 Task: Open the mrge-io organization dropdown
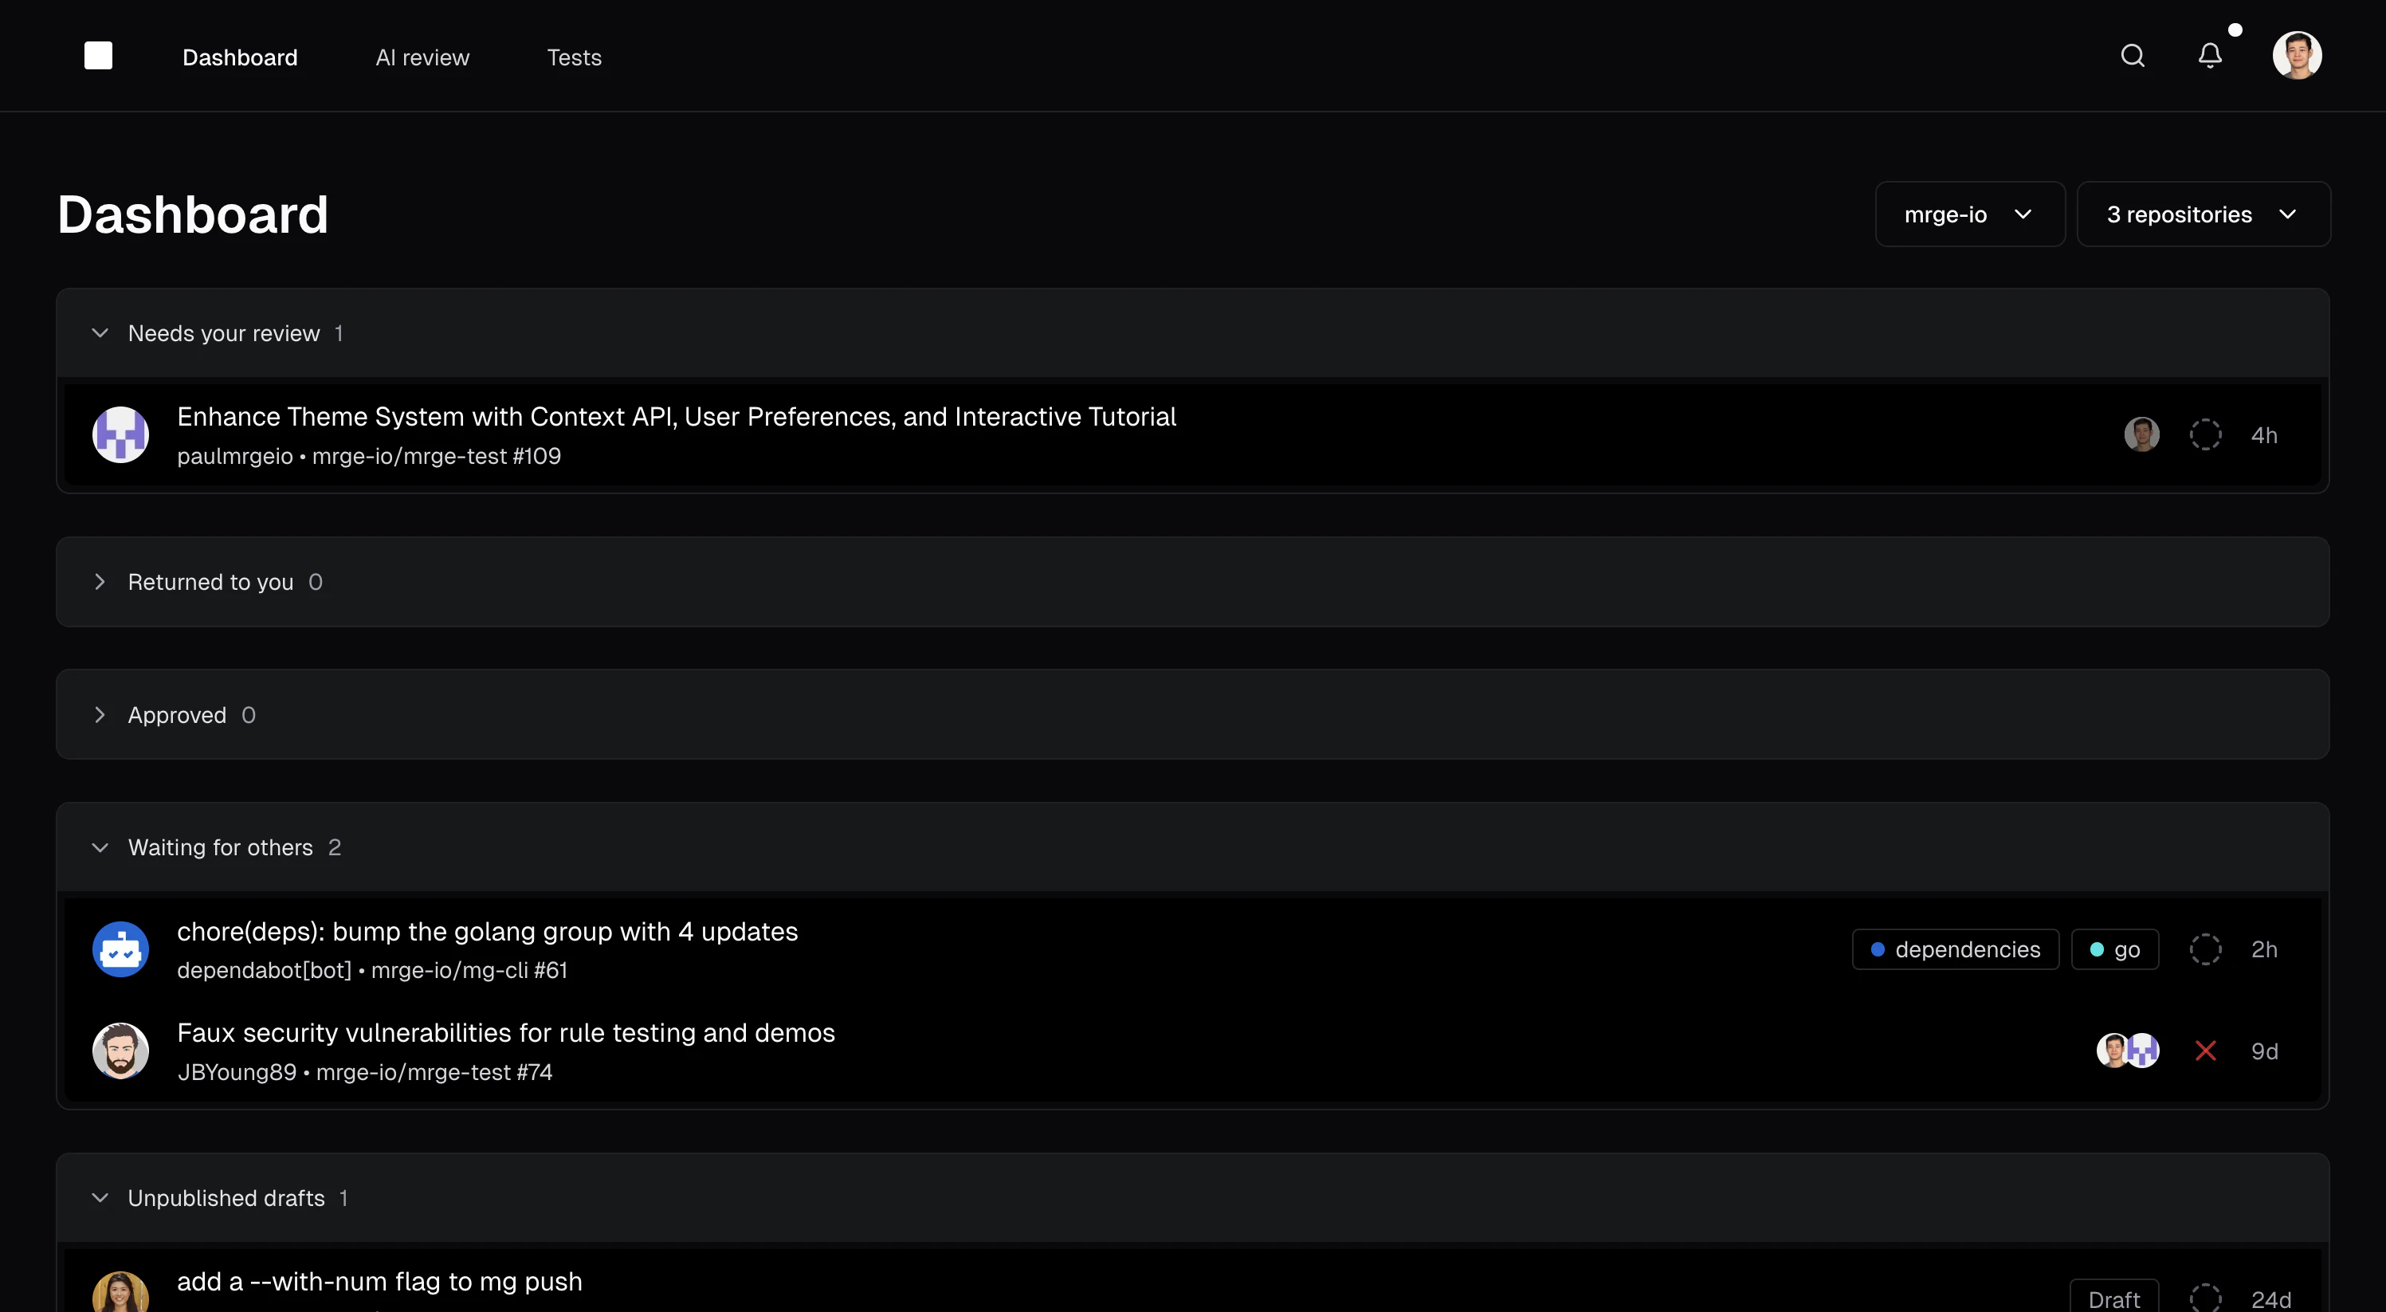(1969, 214)
